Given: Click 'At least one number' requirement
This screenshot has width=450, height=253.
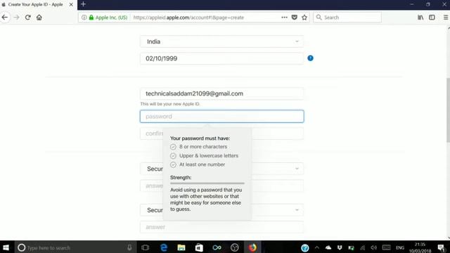Looking at the screenshot, I should pos(202,164).
